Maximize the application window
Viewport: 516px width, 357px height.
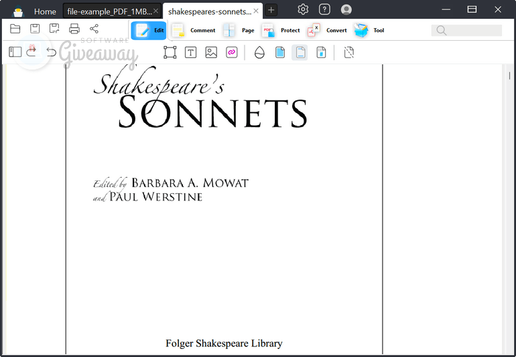pyautogui.click(x=472, y=9)
